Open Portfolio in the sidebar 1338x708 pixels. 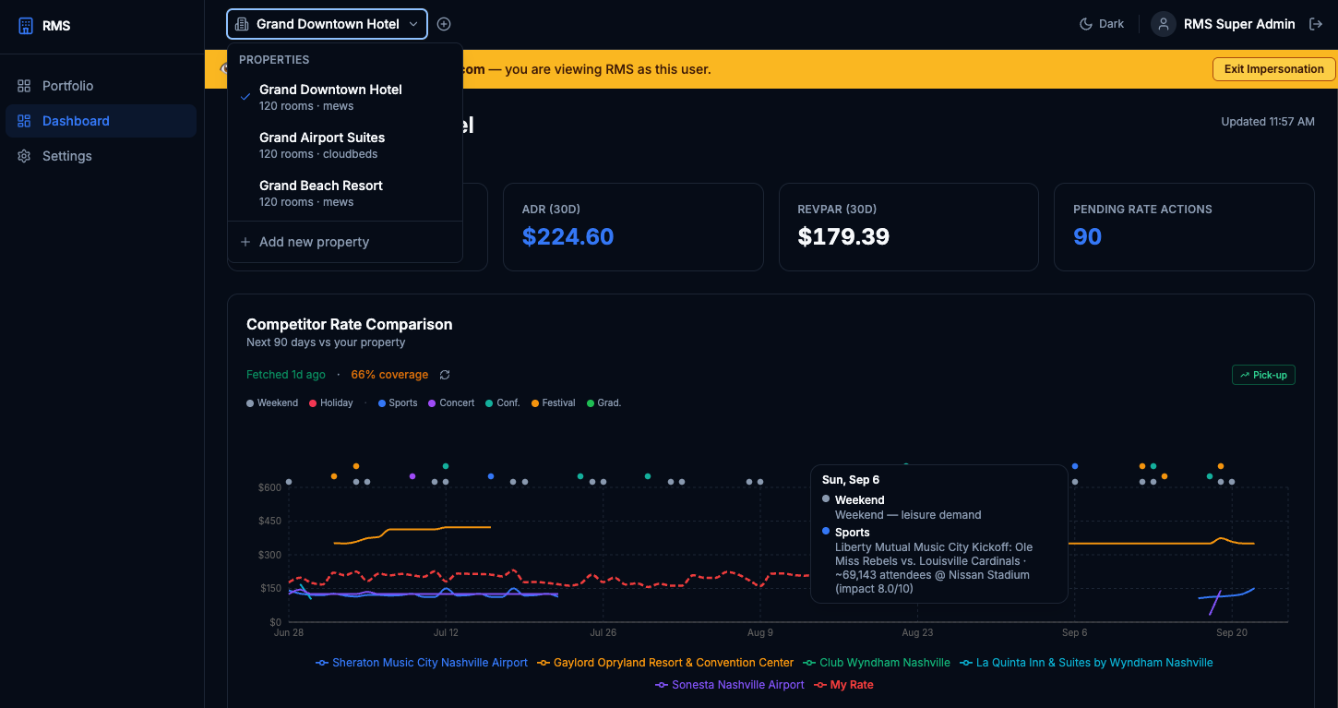pyautogui.click(x=101, y=86)
